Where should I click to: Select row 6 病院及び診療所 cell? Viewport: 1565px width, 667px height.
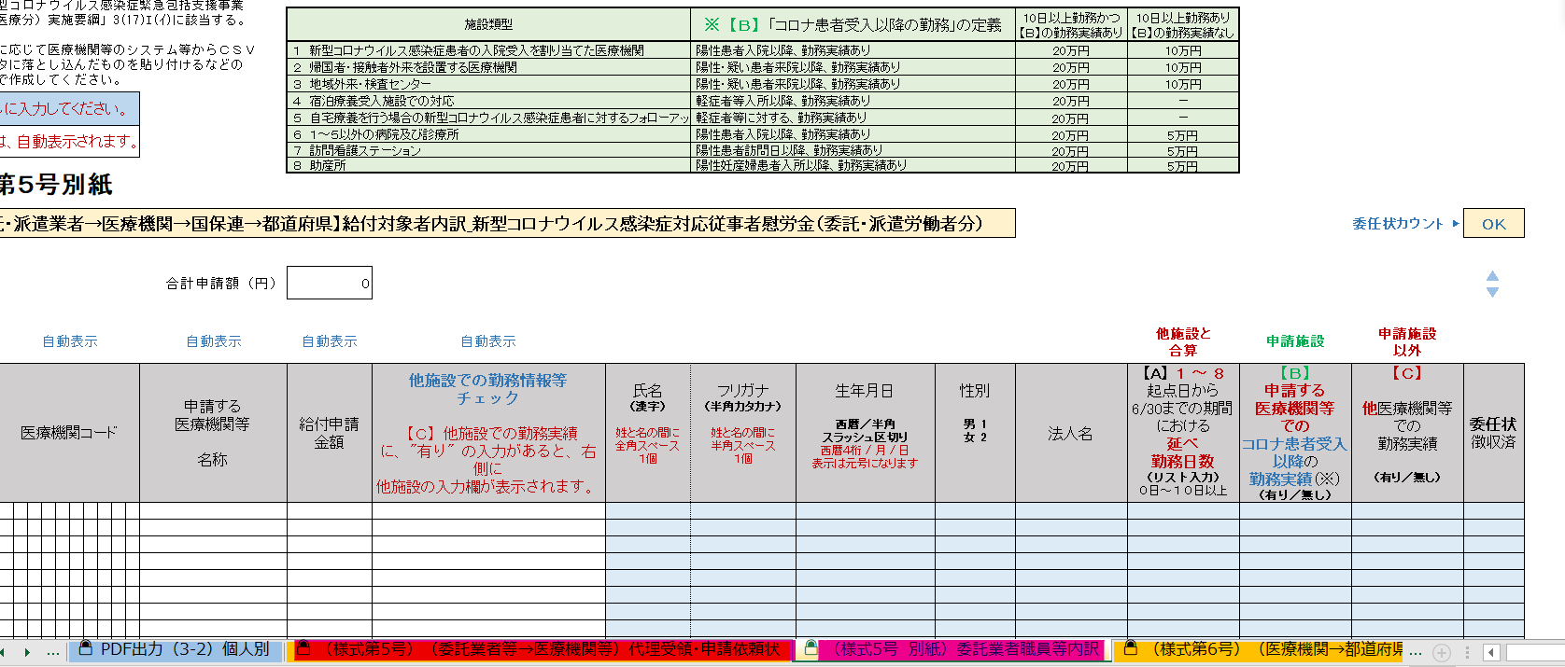[x=488, y=134]
